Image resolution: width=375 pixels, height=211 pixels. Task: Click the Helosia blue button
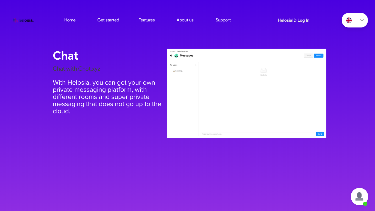click(318, 55)
